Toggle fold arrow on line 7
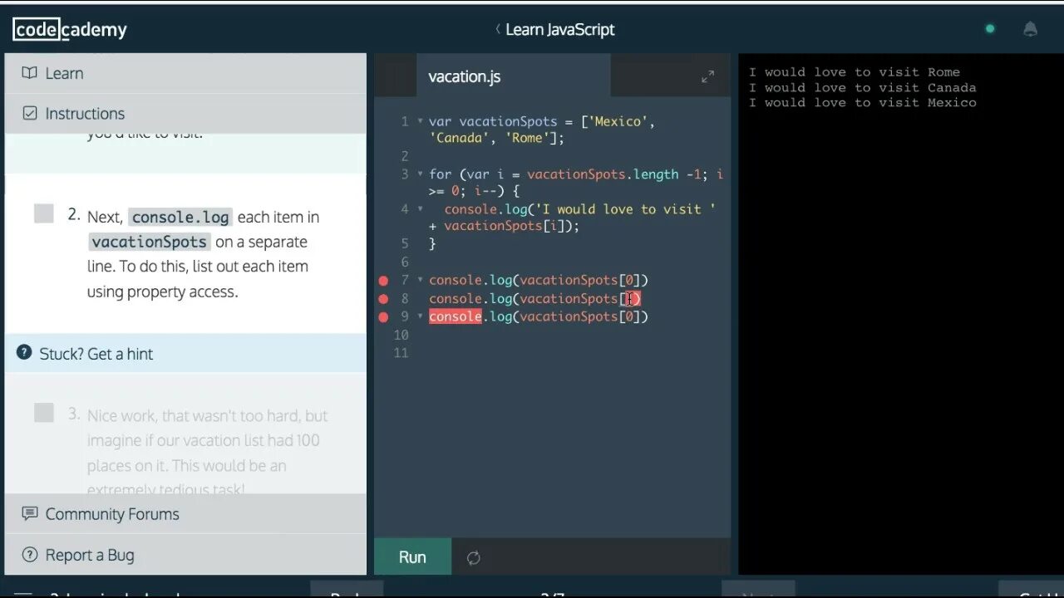This screenshot has height=598, width=1064. [x=420, y=280]
